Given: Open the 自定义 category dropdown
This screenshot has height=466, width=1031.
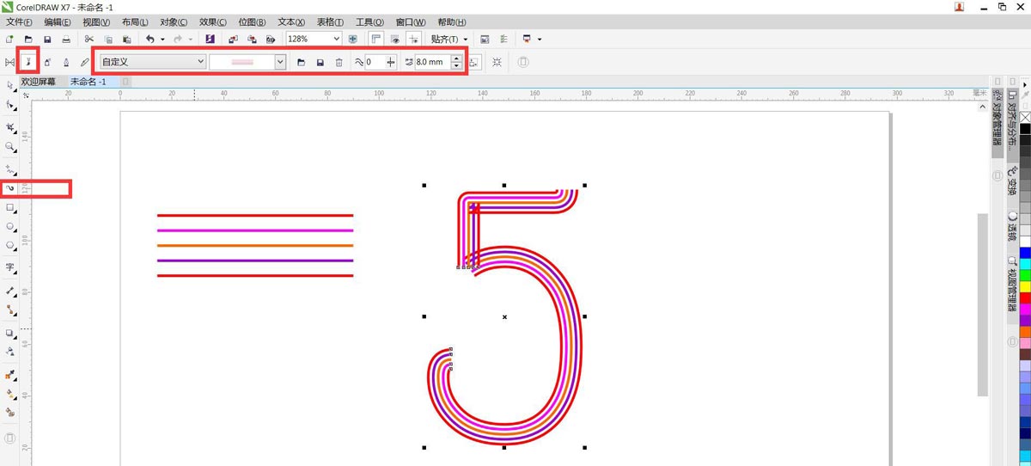Looking at the screenshot, I should click(201, 62).
